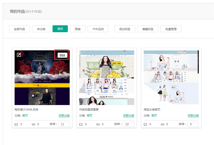The width and height of the screenshot is (214, 145).
Task: Click the title 作品标题很重要
Action: click(89, 110)
